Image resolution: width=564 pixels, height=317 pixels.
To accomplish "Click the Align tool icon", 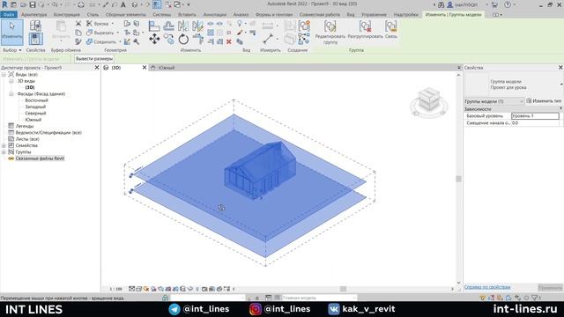I will click(x=154, y=26).
